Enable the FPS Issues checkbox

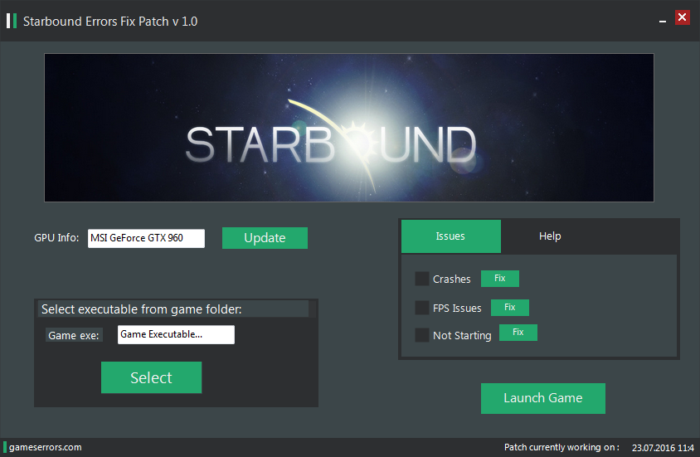coord(422,308)
